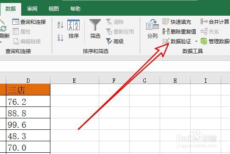Select the cell containing 70.0

pyautogui.click(x=28, y=147)
